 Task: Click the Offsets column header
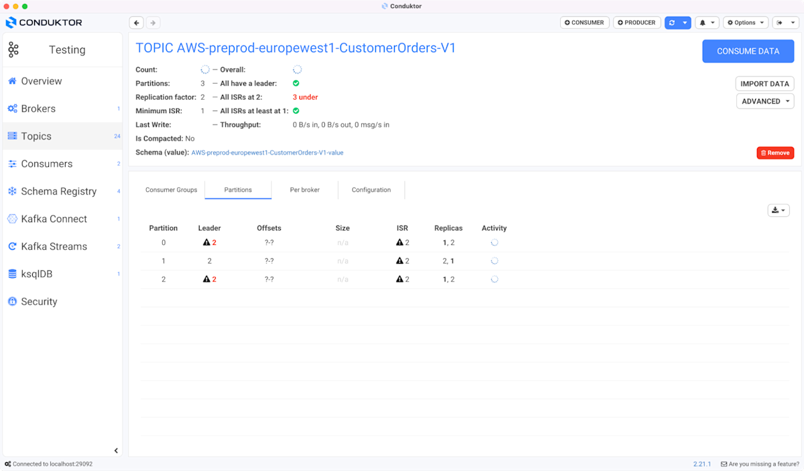pos(269,228)
